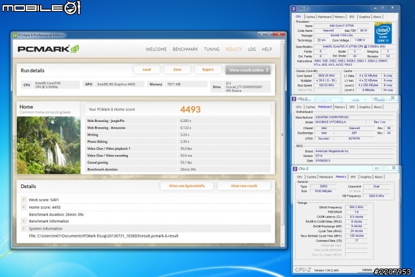Select Caches tab in bottom CPU-Z window
The height and width of the screenshot is (277, 415).
311,177
